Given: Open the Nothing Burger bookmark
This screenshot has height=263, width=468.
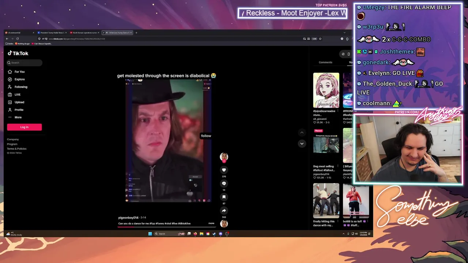Looking at the screenshot, I should pos(22,43).
